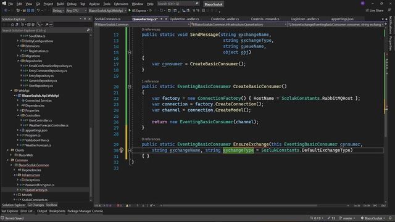Click the pending changes pencil icon in status bar
The width and height of the screenshot is (395, 222).
pyautogui.click(x=329, y=218)
